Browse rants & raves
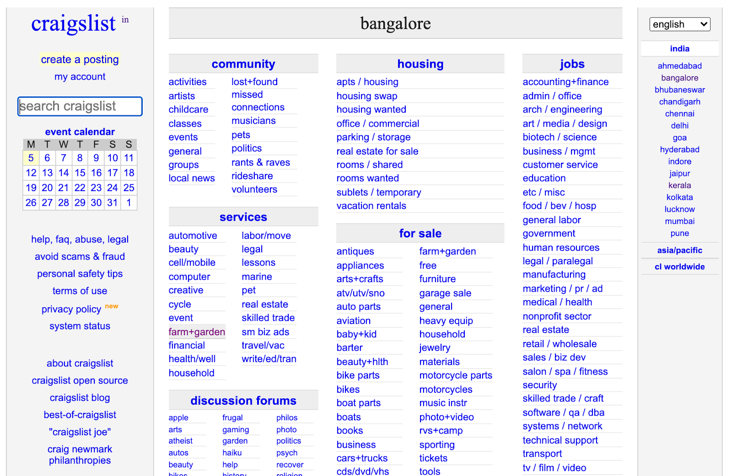 point(261,162)
